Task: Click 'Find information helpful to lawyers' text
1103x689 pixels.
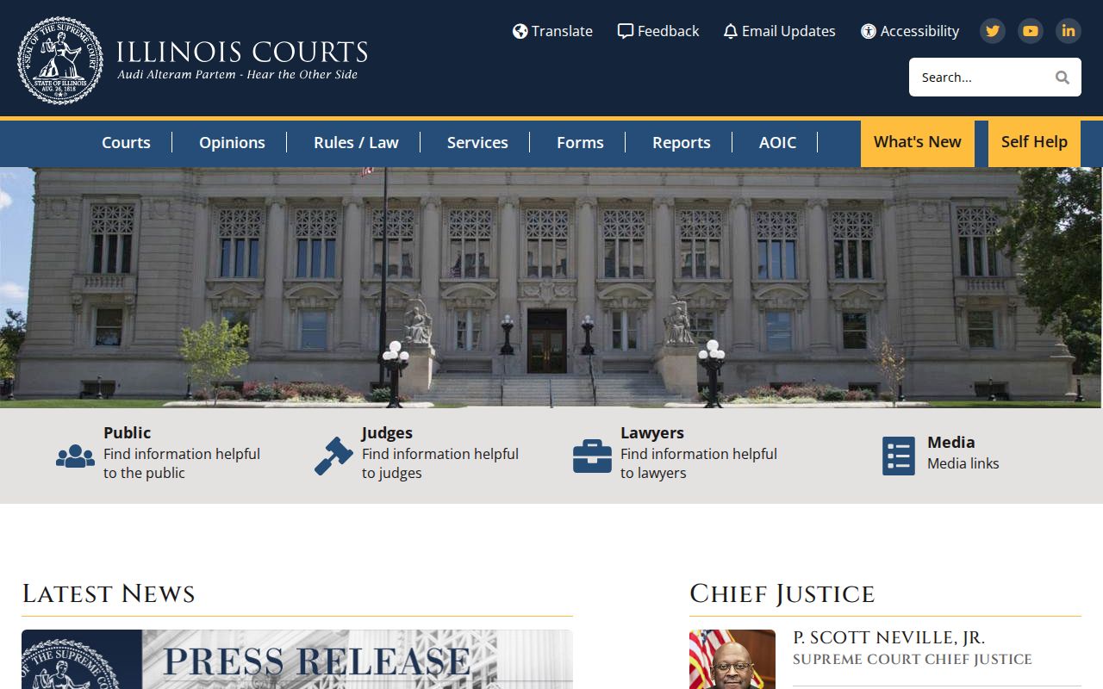Action: (699, 463)
